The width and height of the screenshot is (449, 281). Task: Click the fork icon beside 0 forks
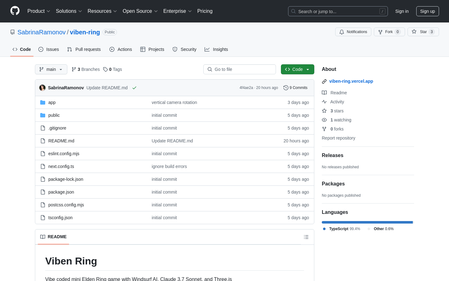[x=324, y=129]
